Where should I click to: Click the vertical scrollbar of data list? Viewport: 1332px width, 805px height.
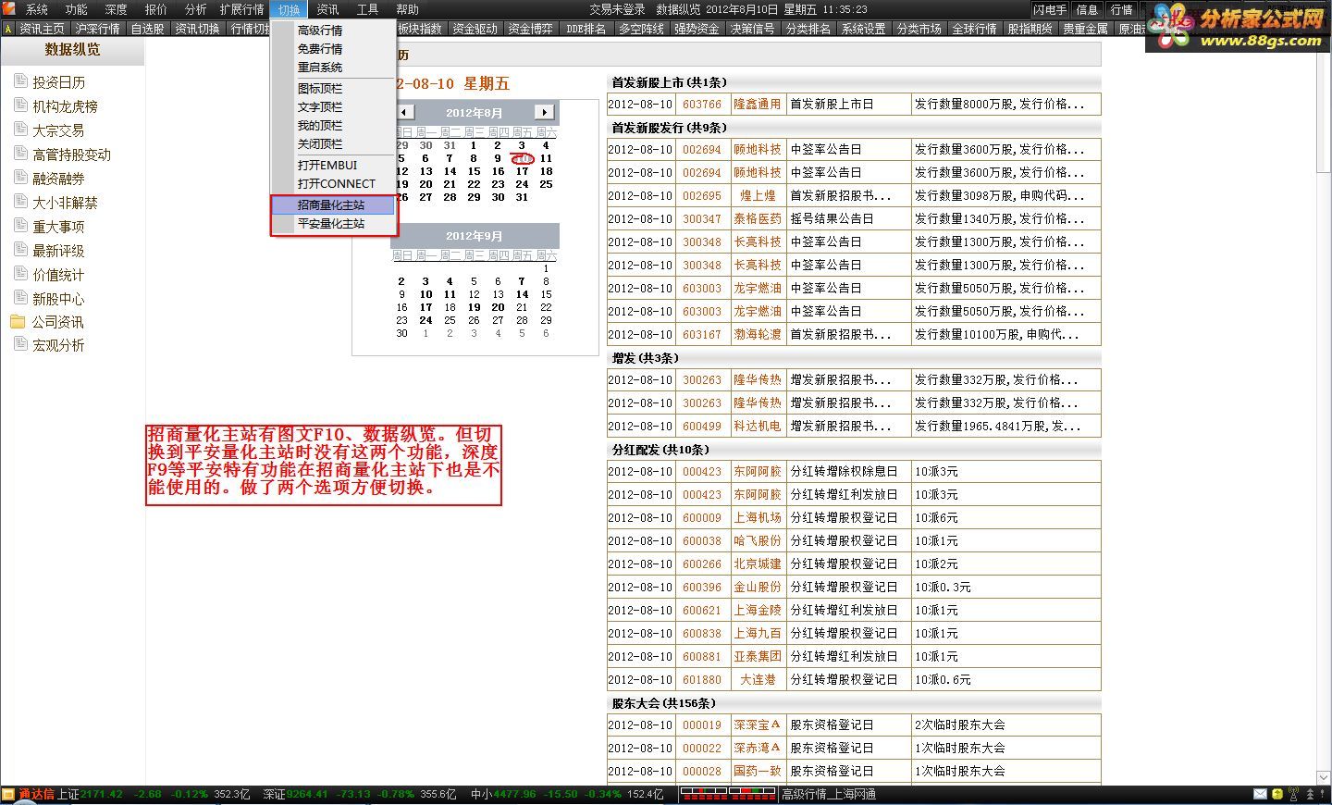point(1324,415)
